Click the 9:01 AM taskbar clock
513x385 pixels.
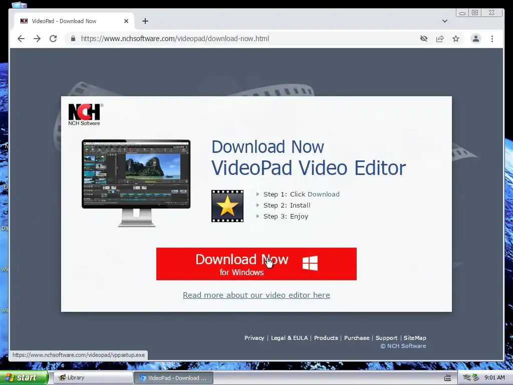tap(494, 378)
